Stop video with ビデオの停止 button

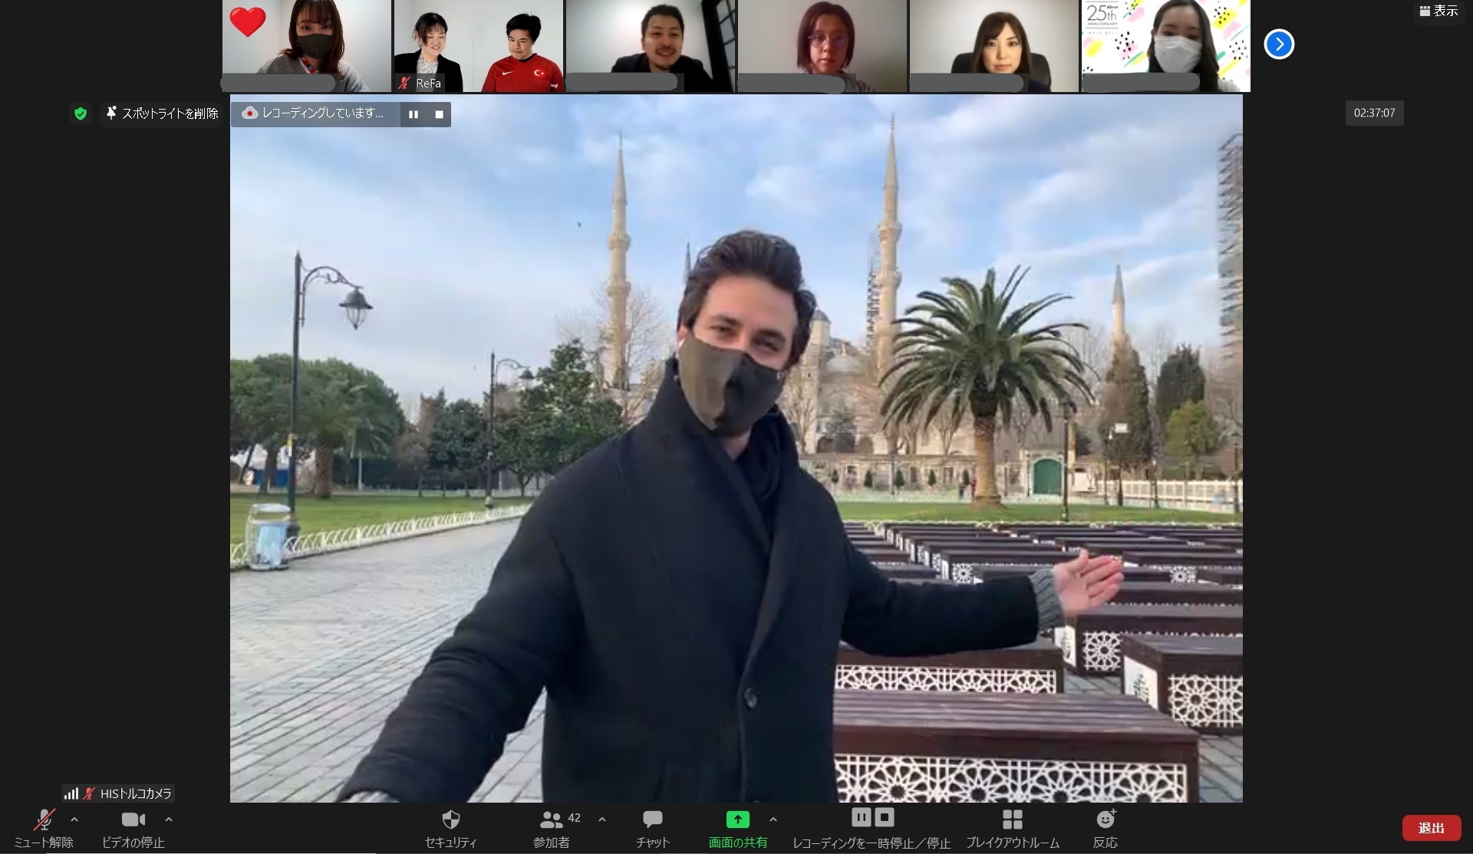[133, 828]
